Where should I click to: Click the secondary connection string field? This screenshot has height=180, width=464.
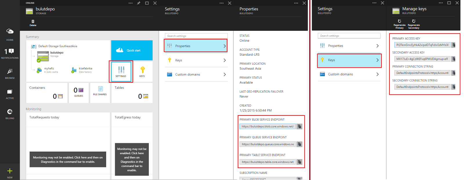coord(422,87)
